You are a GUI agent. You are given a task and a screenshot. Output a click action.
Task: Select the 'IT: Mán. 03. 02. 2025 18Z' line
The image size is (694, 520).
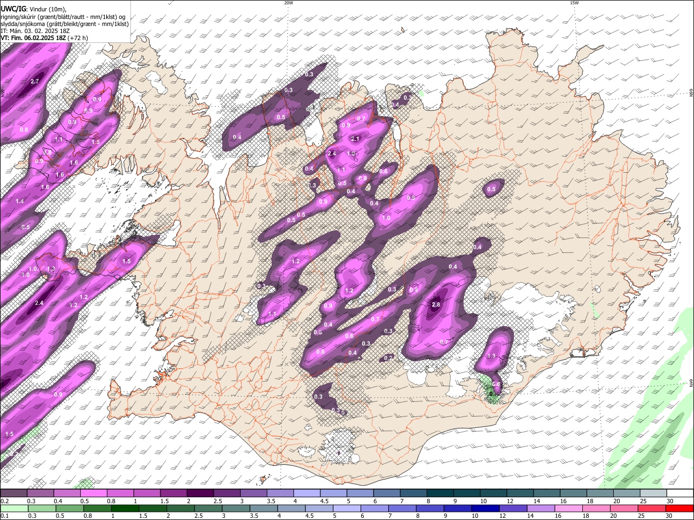coord(35,31)
